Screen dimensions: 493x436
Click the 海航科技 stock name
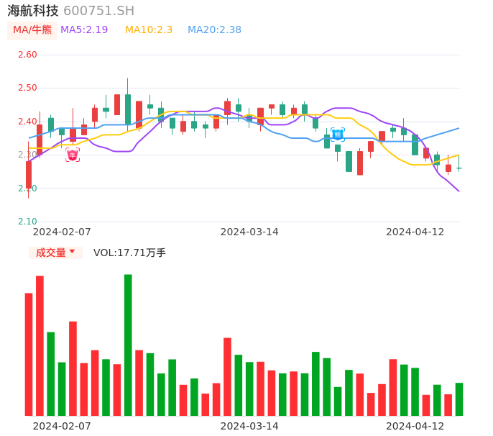coord(33,11)
